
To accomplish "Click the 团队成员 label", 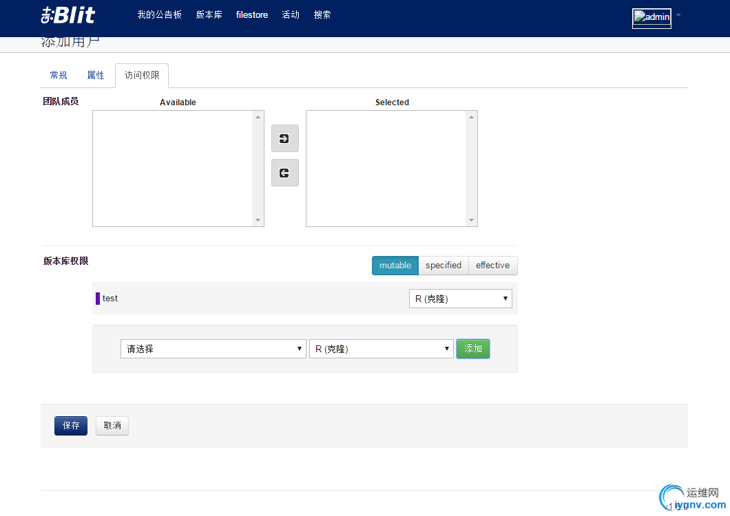I will click(x=61, y=101).
